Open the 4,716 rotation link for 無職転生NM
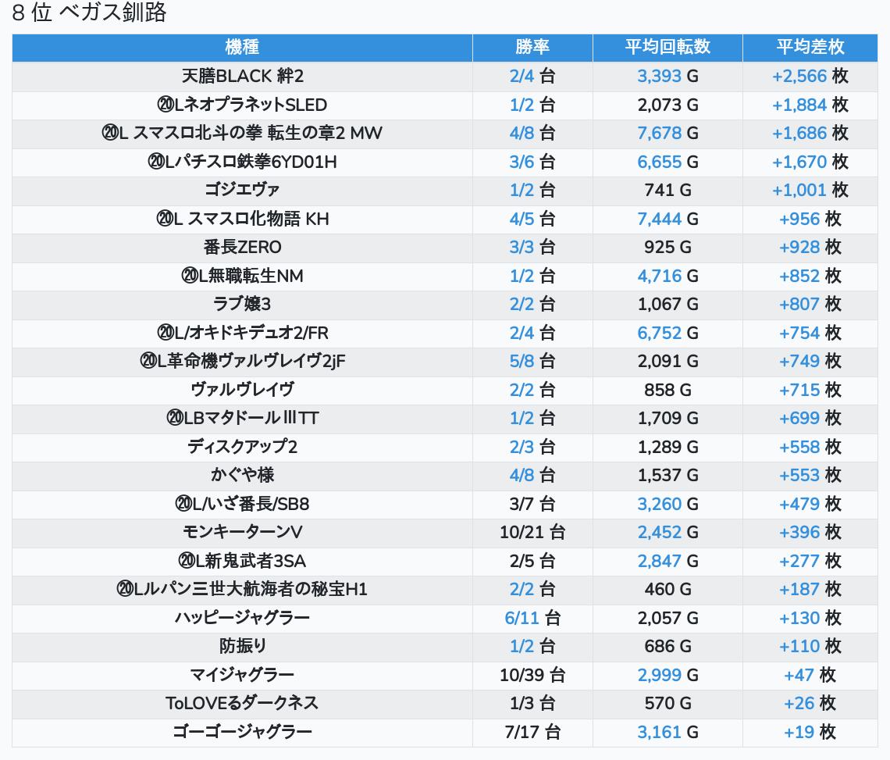The image size is (890, 760). click(x=659, y=276)
